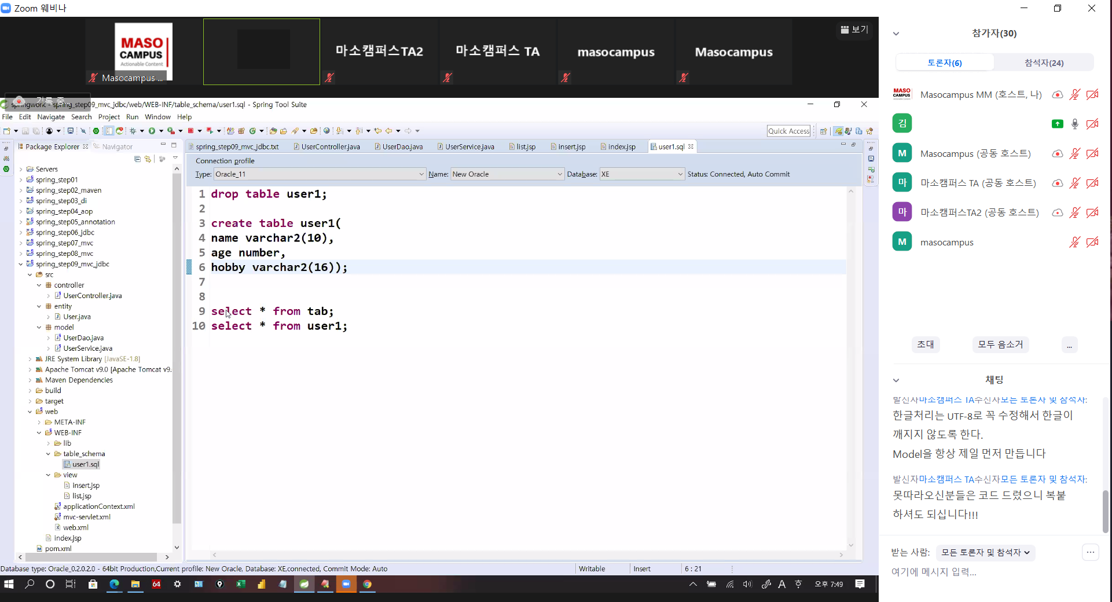The image size is (1112, 602).
Task: Open the Database dropdown showing XE
Action: (641, 174)
